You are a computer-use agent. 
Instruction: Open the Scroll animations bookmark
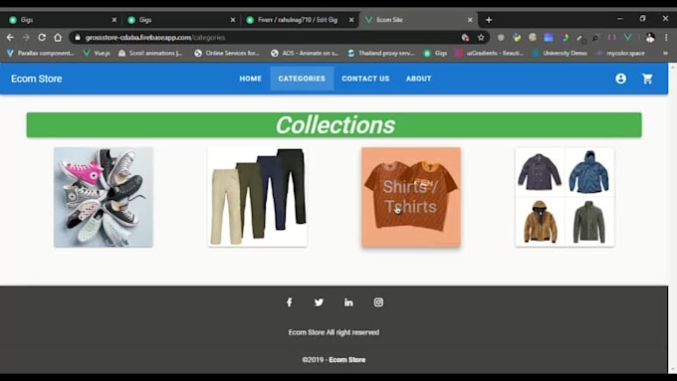click(x=150, y=53)
